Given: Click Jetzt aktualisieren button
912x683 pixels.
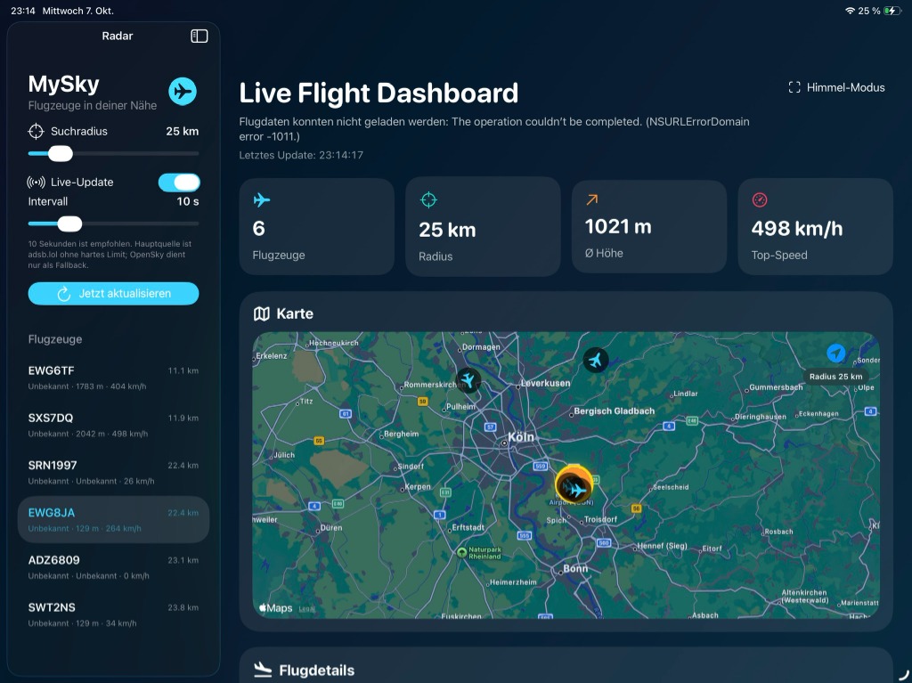Looking at the screenshot, I should tap(113, 294).
